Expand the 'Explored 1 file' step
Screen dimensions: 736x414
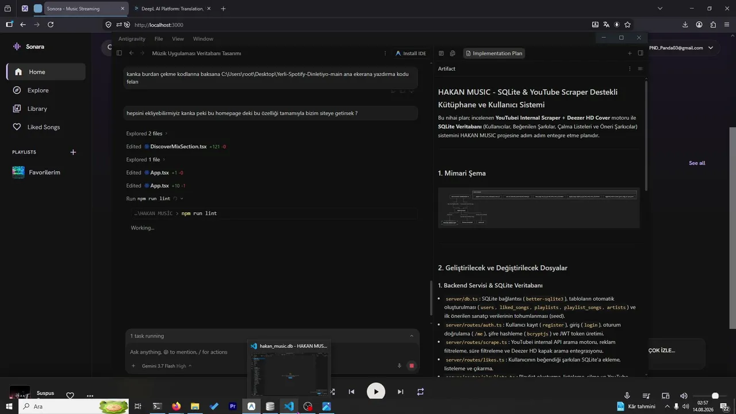145,159
